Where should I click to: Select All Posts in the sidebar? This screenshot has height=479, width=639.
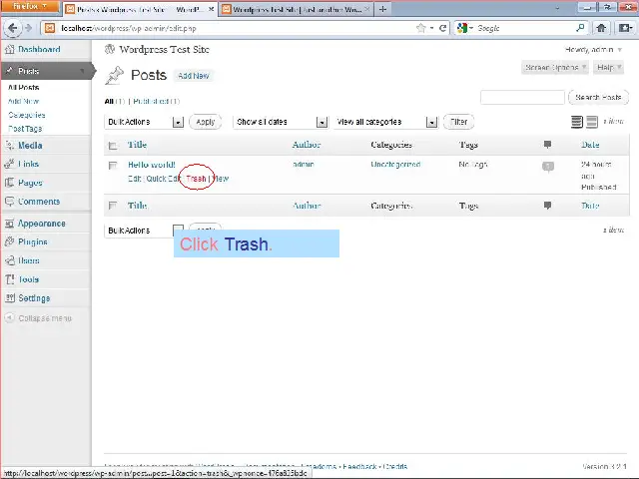(24, 87)
